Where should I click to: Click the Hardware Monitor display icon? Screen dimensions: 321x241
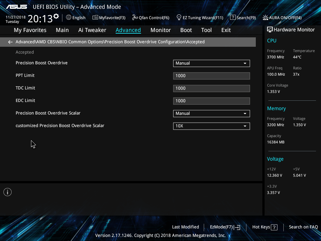point(270,30)
